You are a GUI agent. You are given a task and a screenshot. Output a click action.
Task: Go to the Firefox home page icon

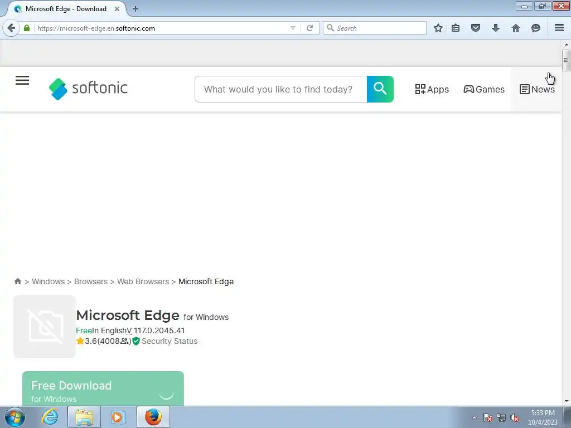pyautogui.click(x=516, y=28)
